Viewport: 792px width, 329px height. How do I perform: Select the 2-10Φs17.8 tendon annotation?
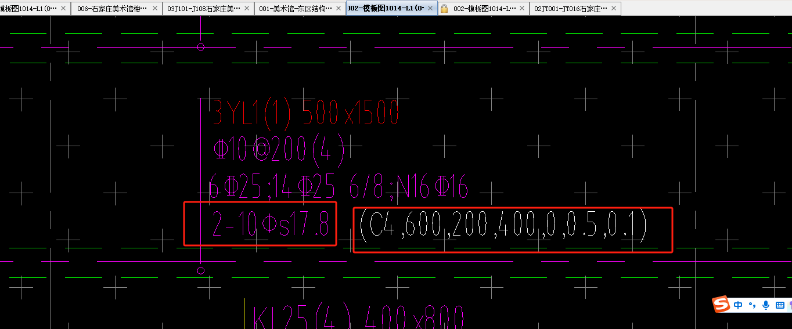271,224
